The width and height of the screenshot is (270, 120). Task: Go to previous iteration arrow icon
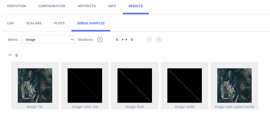100,39
